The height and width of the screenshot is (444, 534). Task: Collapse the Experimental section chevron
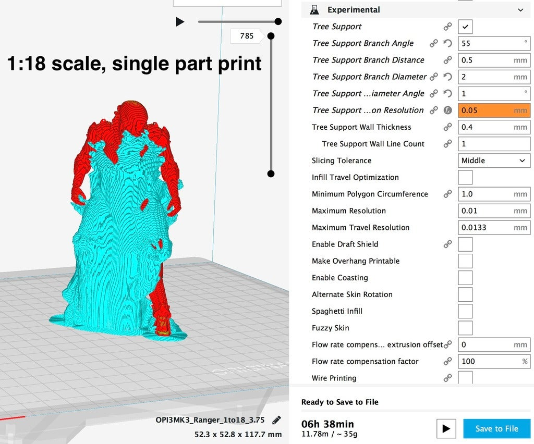[520, 10]
